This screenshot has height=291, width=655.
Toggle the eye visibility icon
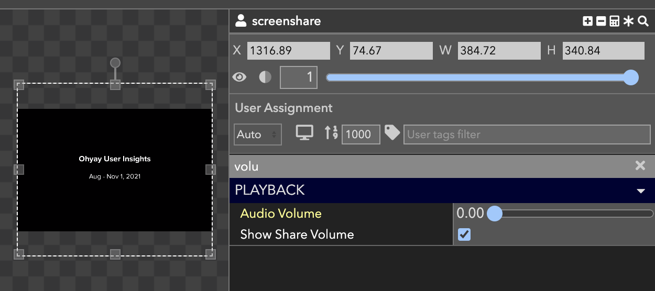[239, 77]
